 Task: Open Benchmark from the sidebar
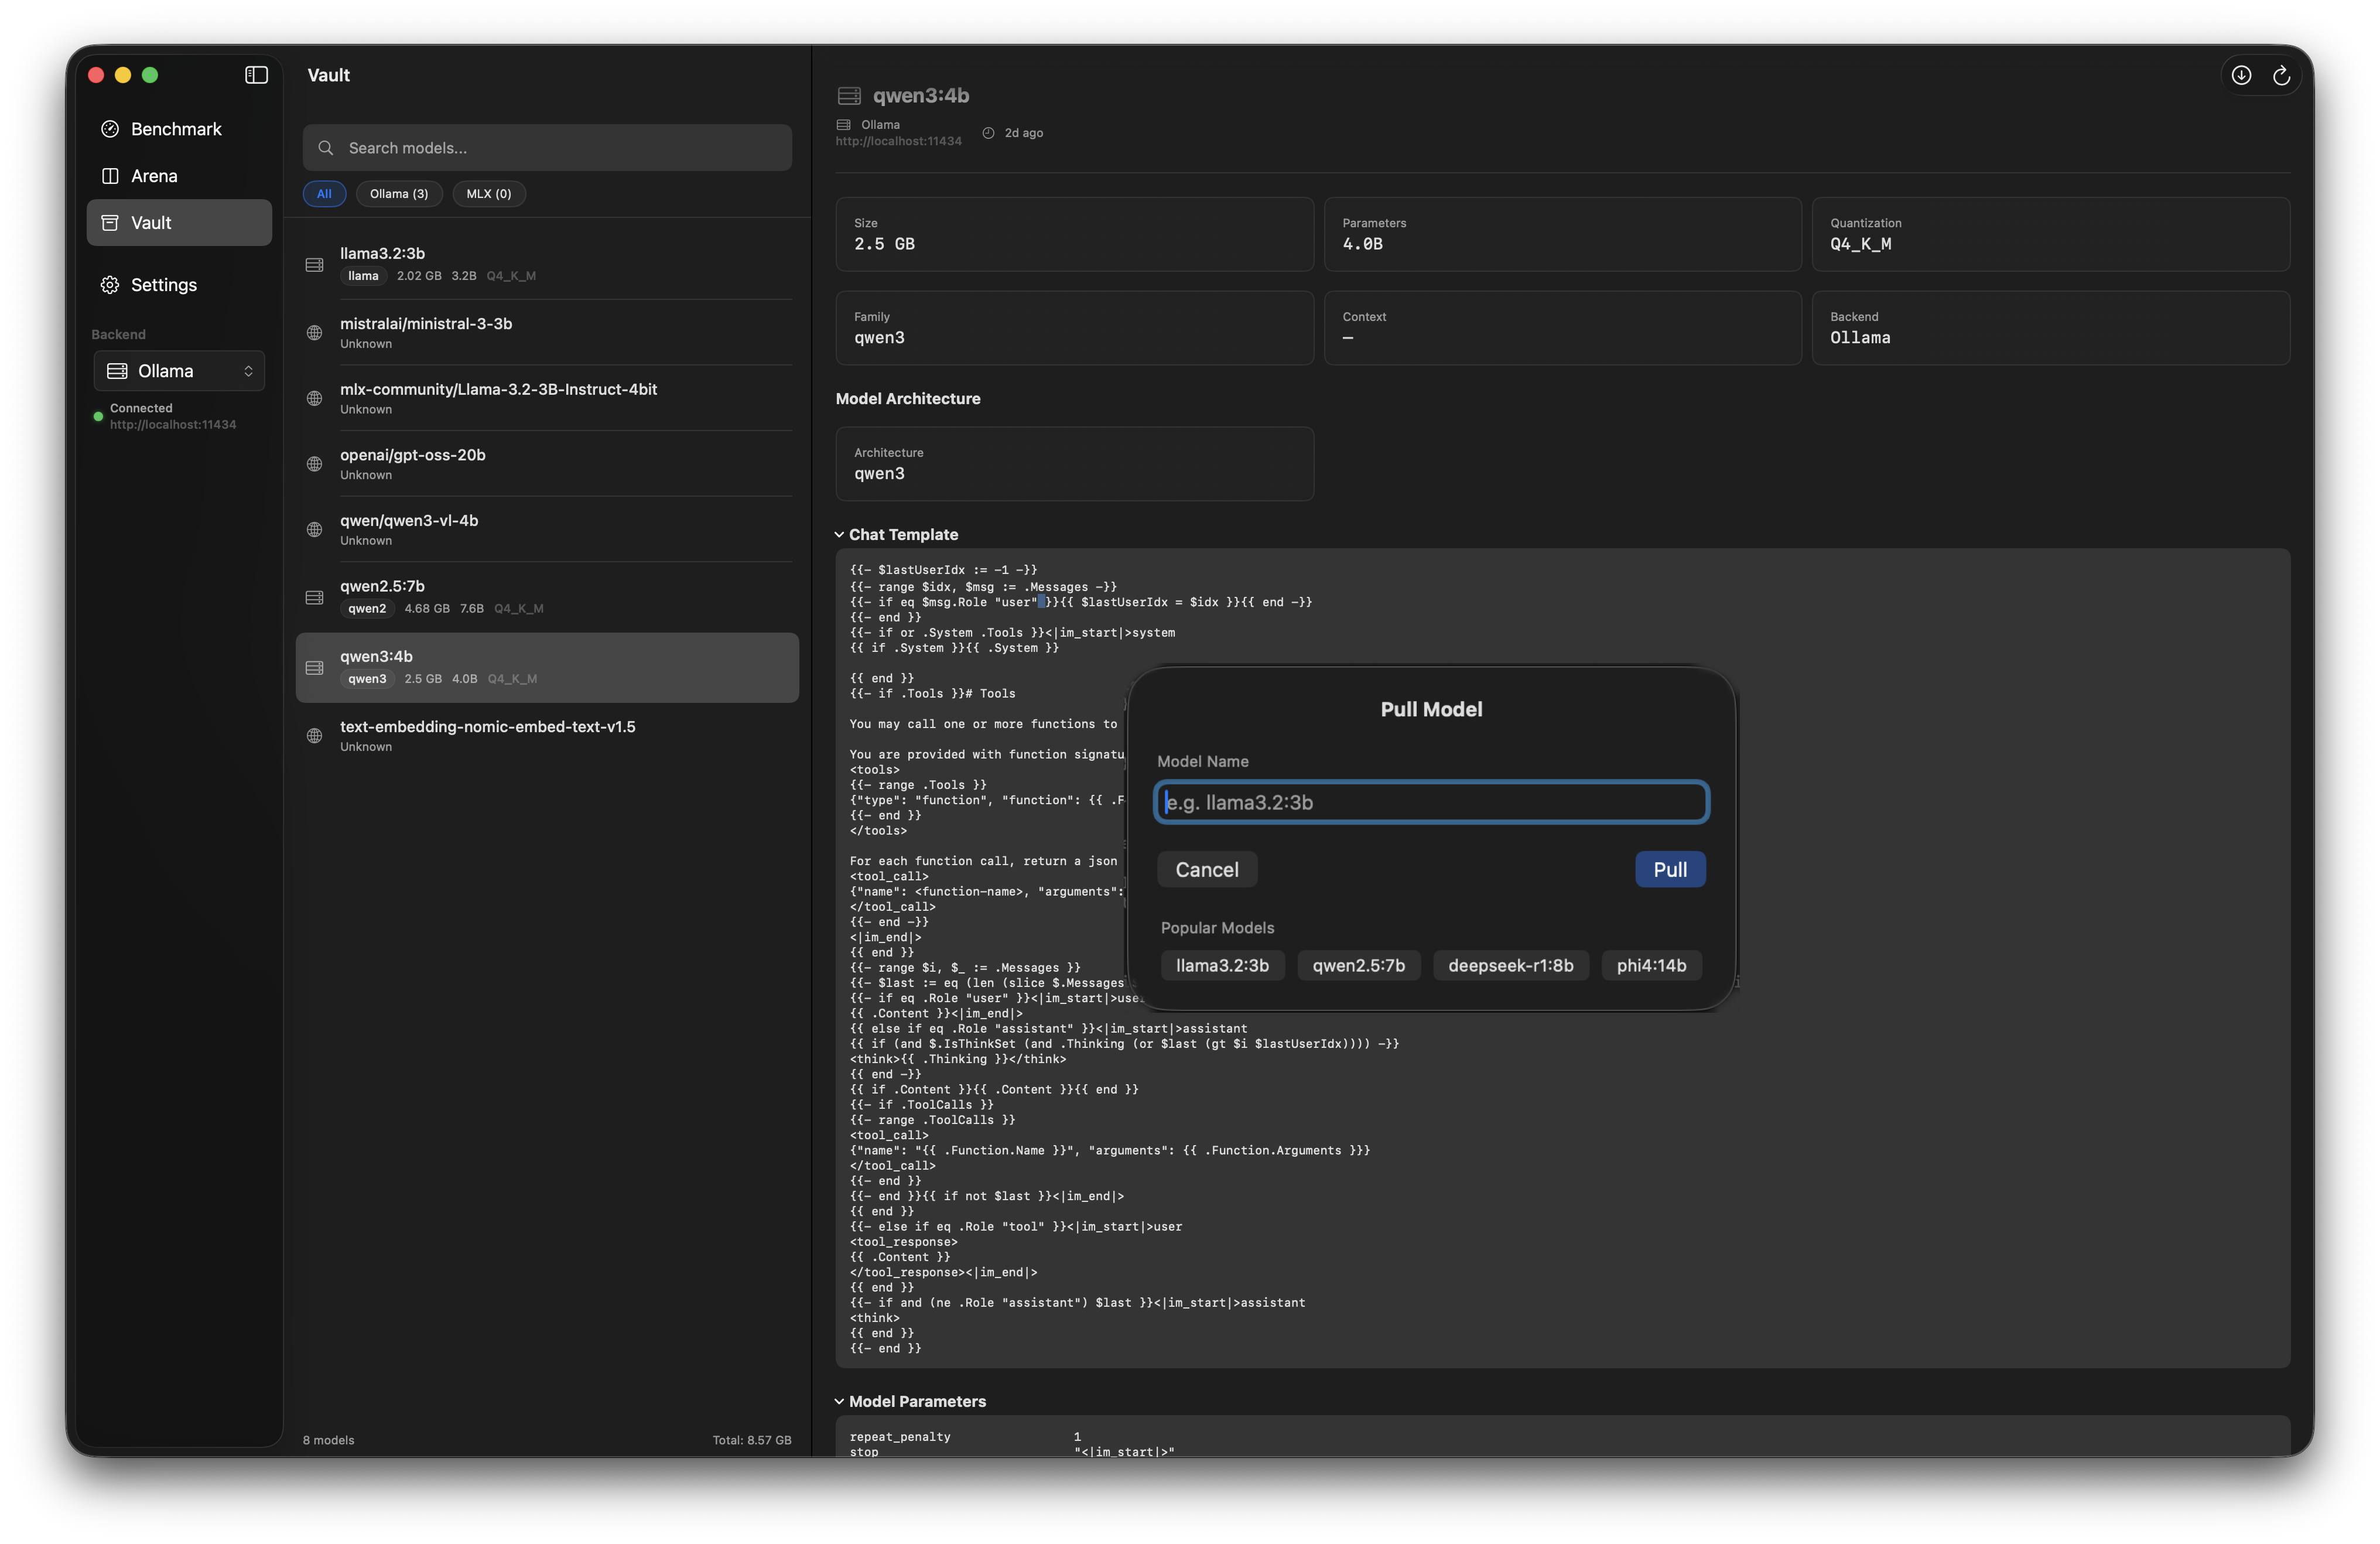click(x=176, y=129)
